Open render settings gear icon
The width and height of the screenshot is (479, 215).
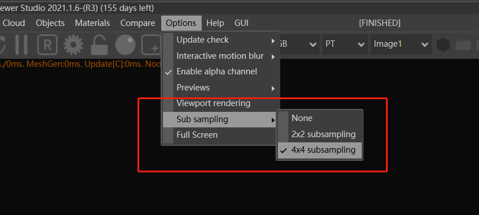point(73,45)
